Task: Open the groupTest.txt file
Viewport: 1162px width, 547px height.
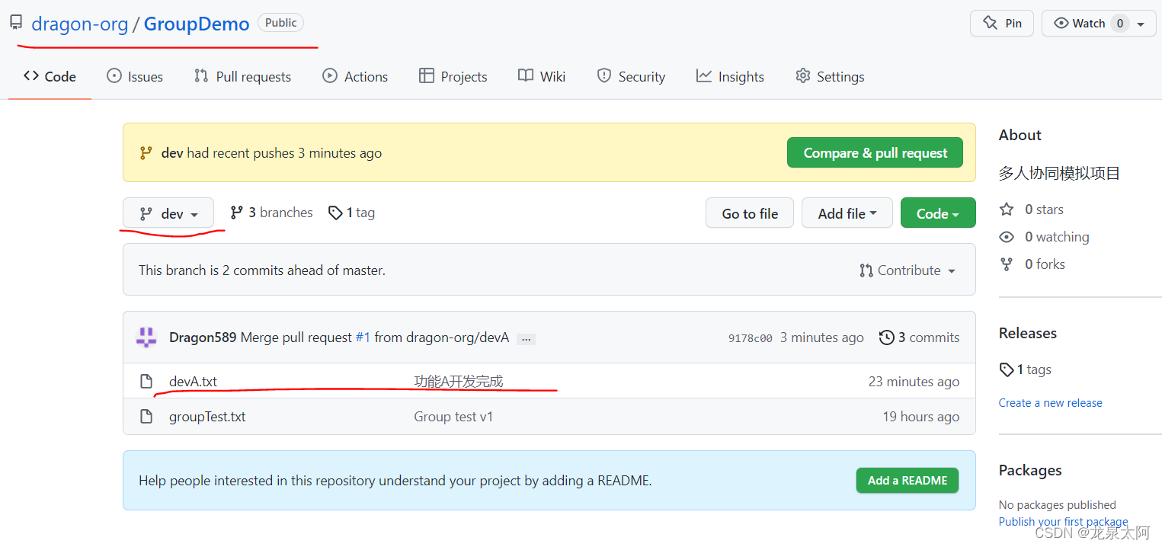Action: coord(207,417)
